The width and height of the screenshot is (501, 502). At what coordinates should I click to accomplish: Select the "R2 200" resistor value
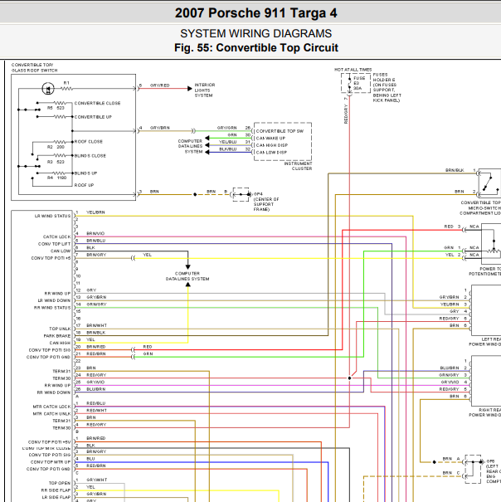click(56, 147)
